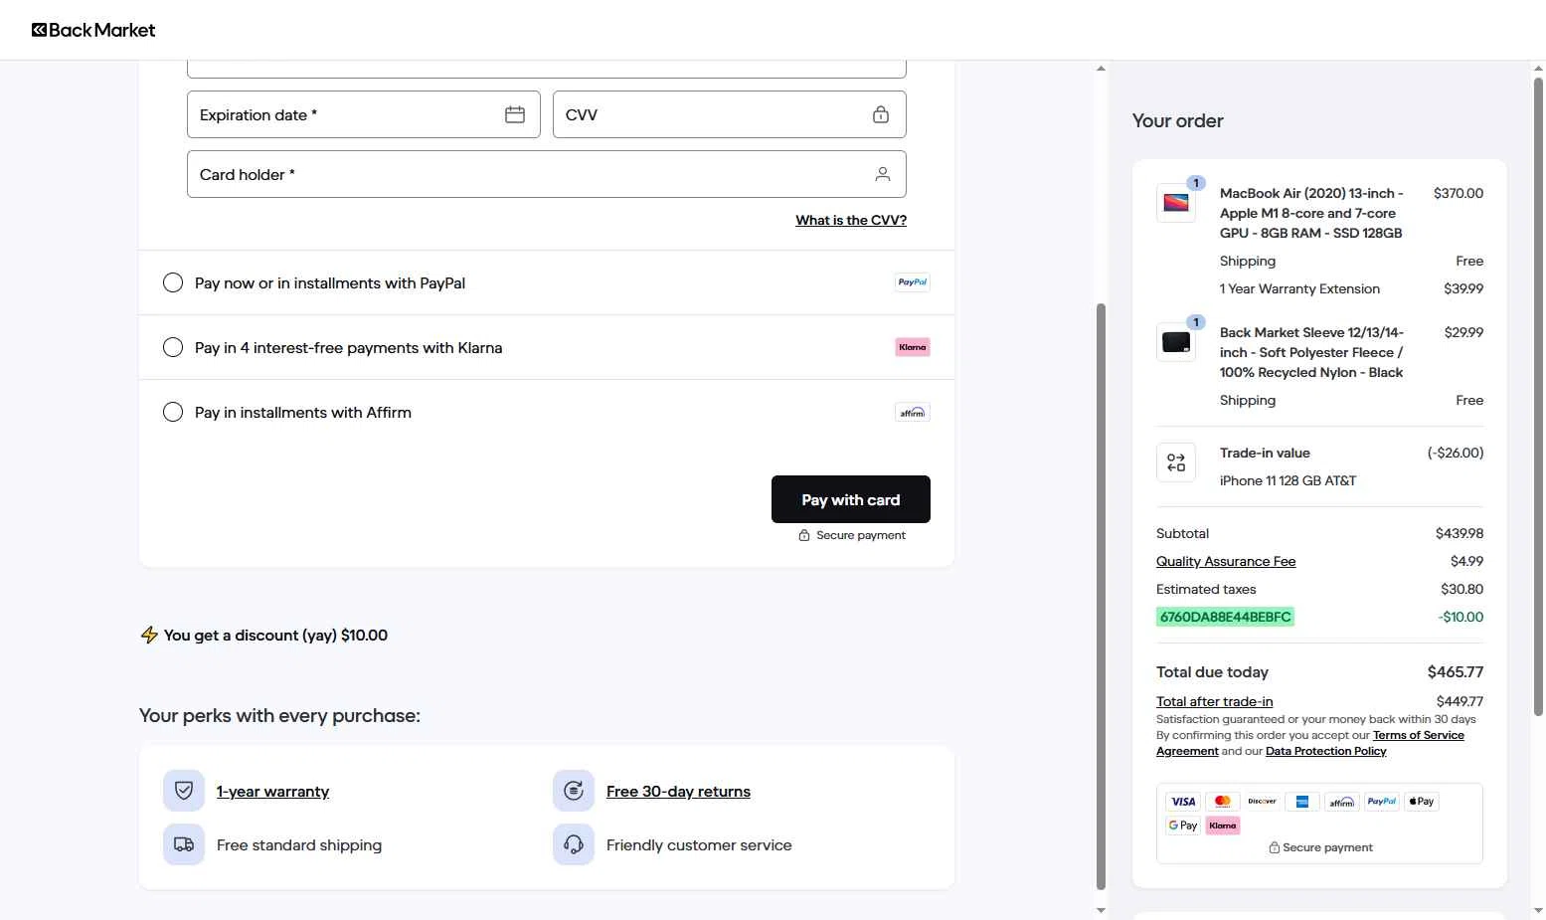
Task: Click the Affirm logo badge
Action: point(913,412)
